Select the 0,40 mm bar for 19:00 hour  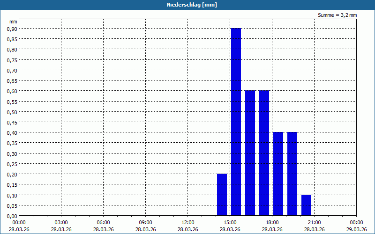(292, 174)
